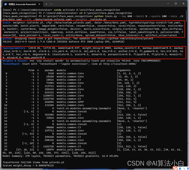Click from value '[-1, 4]' in row 16

29,124
